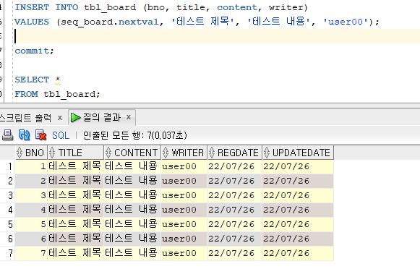This screenshot has height=269, width=420.
Task: Click WRITER cell user00 in row 5
Action: (184, 224)
